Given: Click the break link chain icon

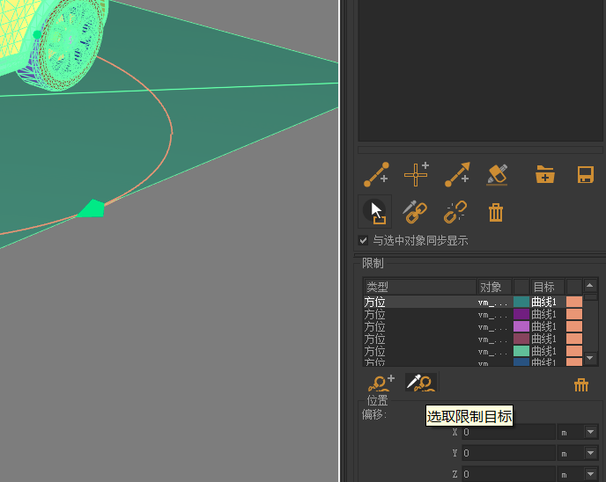Looking at the screenshot, I should pyautogui.click(x=454, y=211).
